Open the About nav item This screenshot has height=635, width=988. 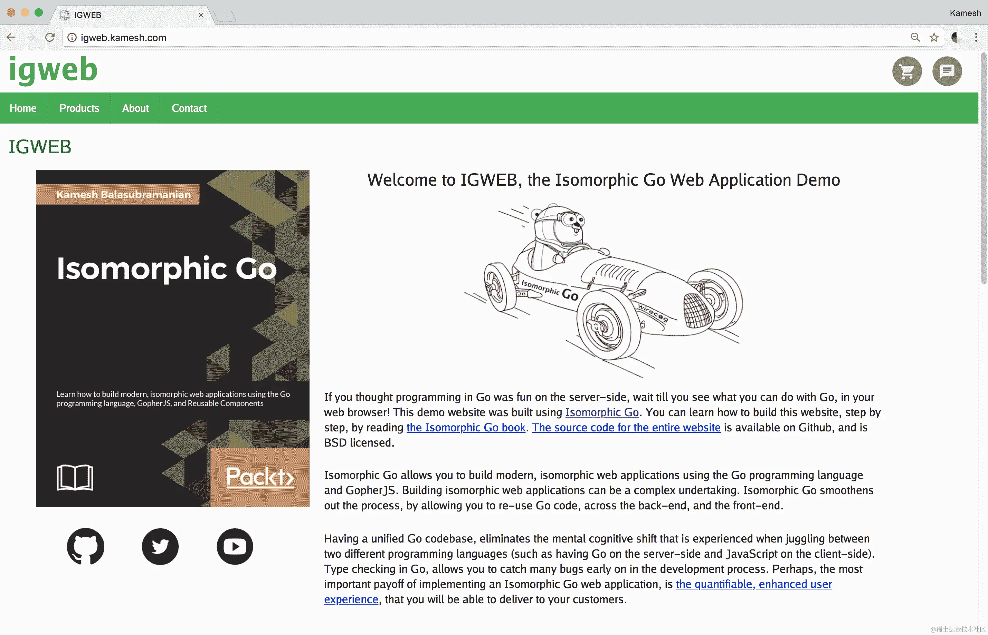[x=135, y=108]
